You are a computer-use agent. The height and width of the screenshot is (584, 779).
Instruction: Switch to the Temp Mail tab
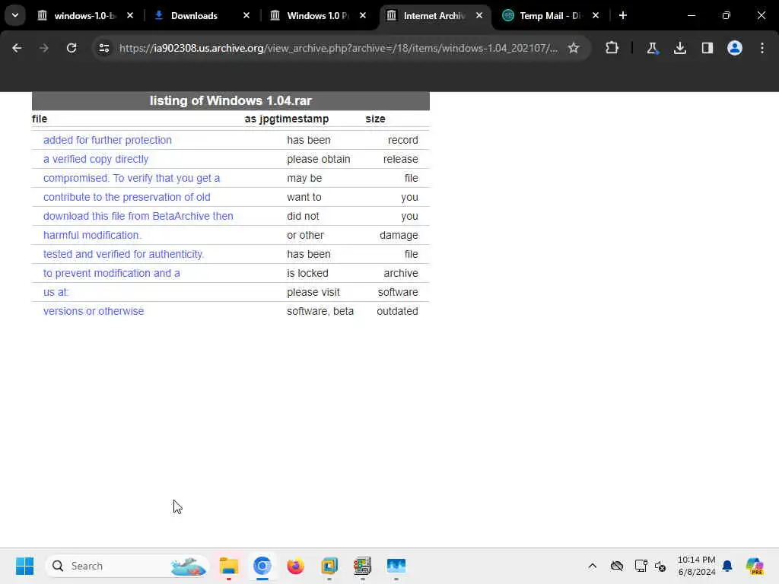click(x=550, y=15)
